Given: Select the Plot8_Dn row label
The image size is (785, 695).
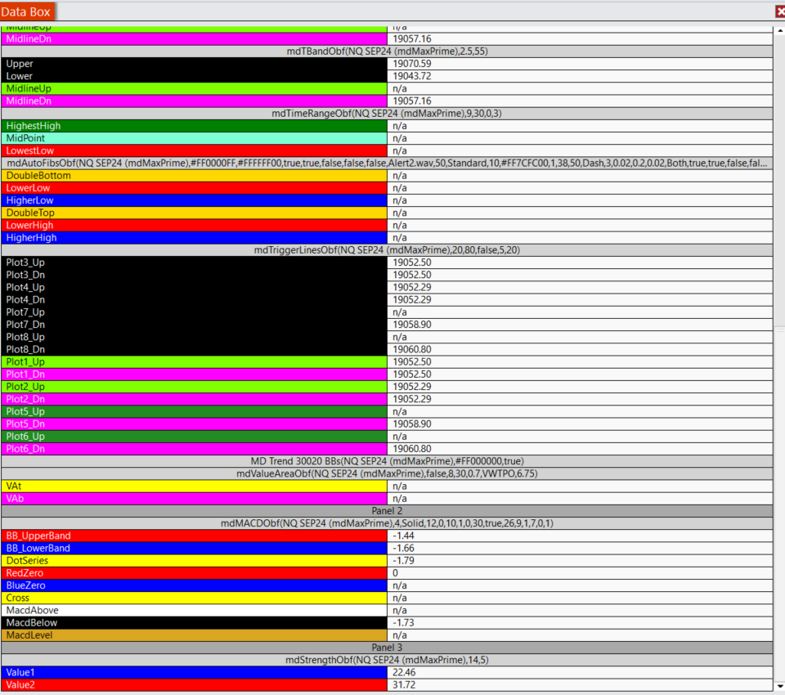Looking at the screenshot, I should (195, 349).
